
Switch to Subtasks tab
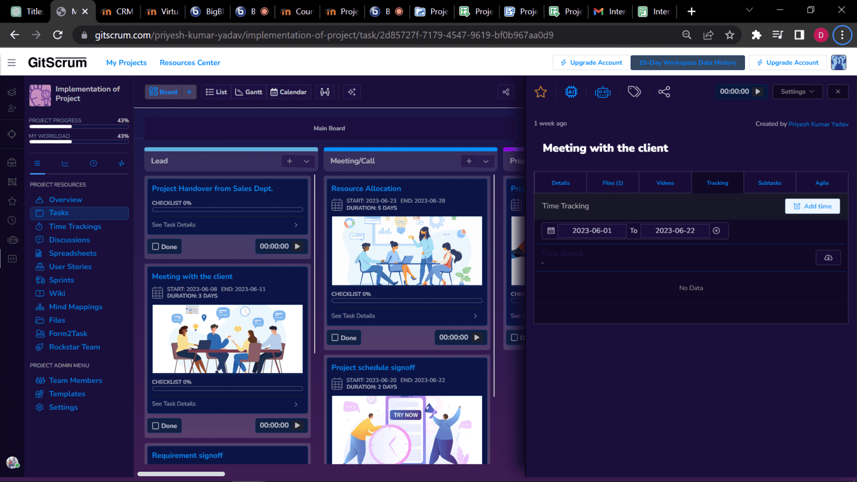(x=770, y=183)
